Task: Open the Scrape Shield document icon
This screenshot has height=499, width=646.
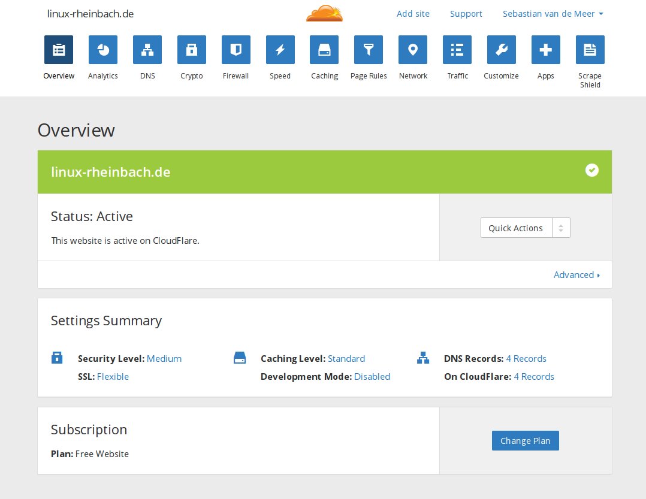Action: (x=590, y=50)
